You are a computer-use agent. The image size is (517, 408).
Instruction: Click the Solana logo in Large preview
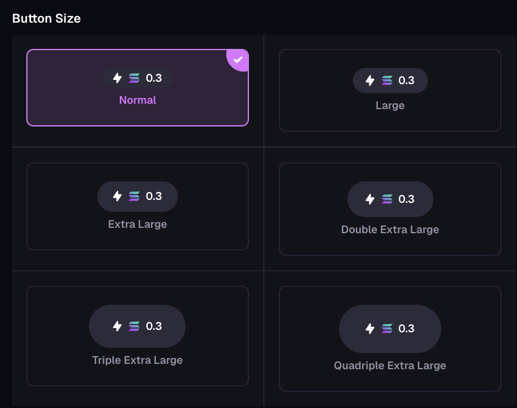(x=387, y=81)
